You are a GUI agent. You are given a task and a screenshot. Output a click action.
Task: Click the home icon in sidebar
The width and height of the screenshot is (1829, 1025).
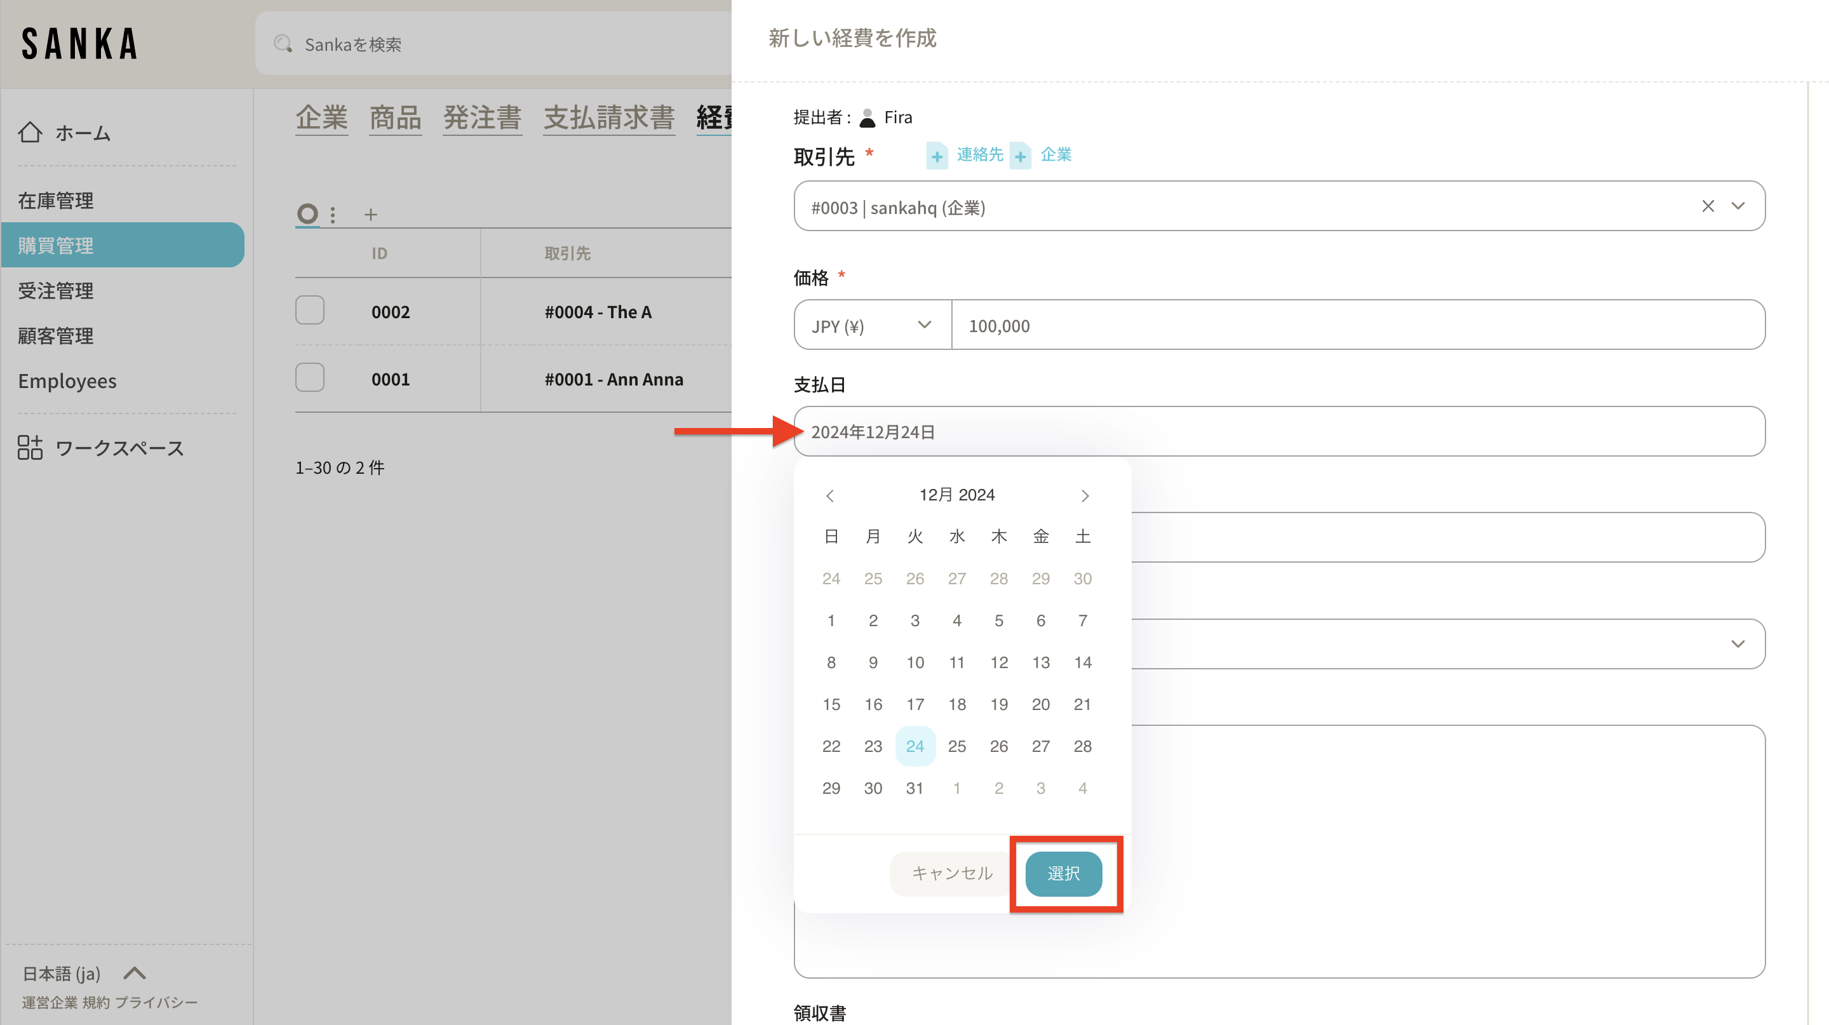pyautogui.click(x=30, y=132)
